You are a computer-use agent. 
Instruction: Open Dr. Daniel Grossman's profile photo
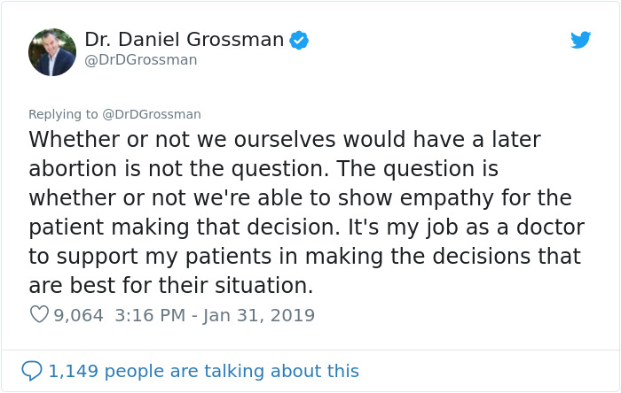(x=52, y=52)
